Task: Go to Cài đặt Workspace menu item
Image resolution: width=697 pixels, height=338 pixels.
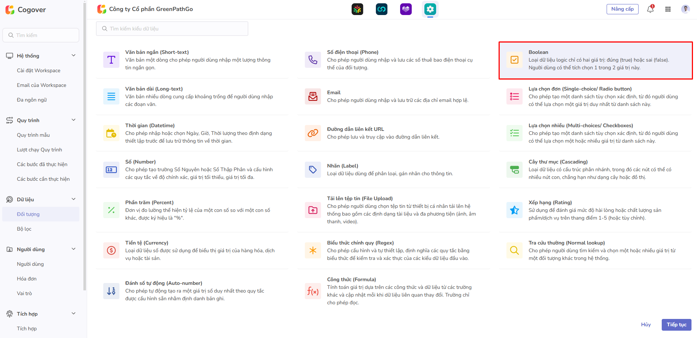Action: 39,70
